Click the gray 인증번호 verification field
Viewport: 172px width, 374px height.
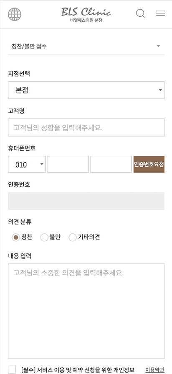click(86, 201)
